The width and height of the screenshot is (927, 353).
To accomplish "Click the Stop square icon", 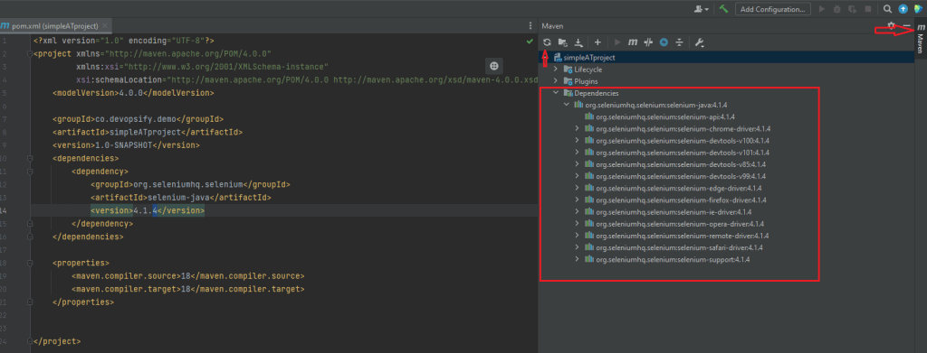I will (x=868, y=9).
